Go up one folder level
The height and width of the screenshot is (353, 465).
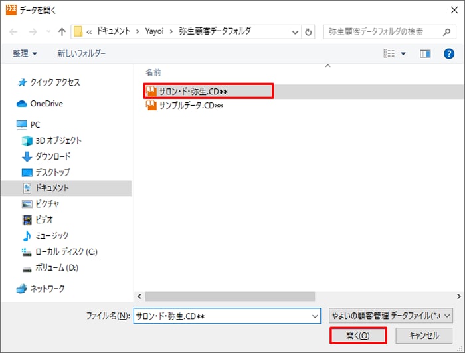click(62, 31)
